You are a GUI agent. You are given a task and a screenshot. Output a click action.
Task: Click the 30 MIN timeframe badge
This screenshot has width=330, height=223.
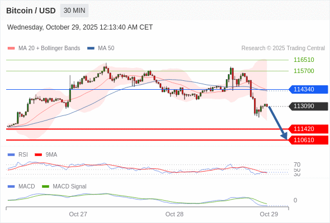[74, 11]
